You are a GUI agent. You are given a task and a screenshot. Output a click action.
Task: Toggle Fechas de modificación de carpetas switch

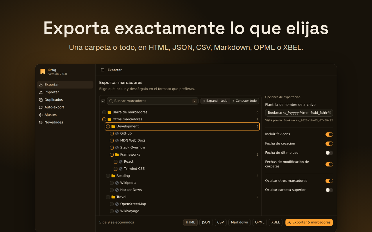tap(329, 164)
